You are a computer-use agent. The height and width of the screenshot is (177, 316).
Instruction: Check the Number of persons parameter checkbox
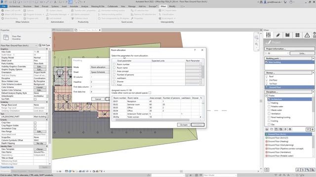[x=114, y=74]
